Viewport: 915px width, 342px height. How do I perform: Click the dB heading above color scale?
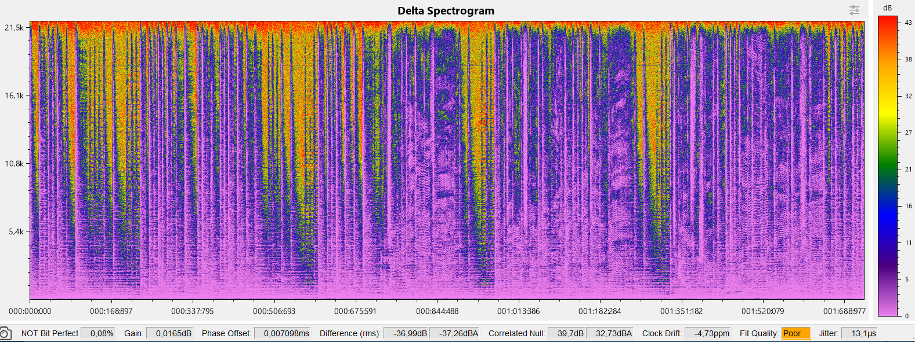tap(887, 8)
